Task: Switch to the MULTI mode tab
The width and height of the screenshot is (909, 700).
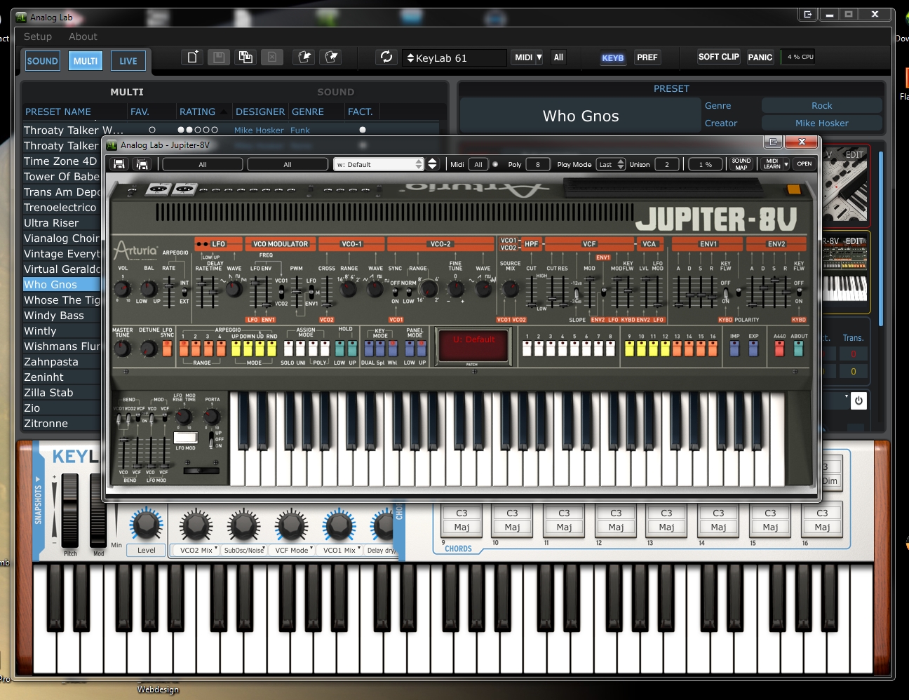Action: click(86, 61)
